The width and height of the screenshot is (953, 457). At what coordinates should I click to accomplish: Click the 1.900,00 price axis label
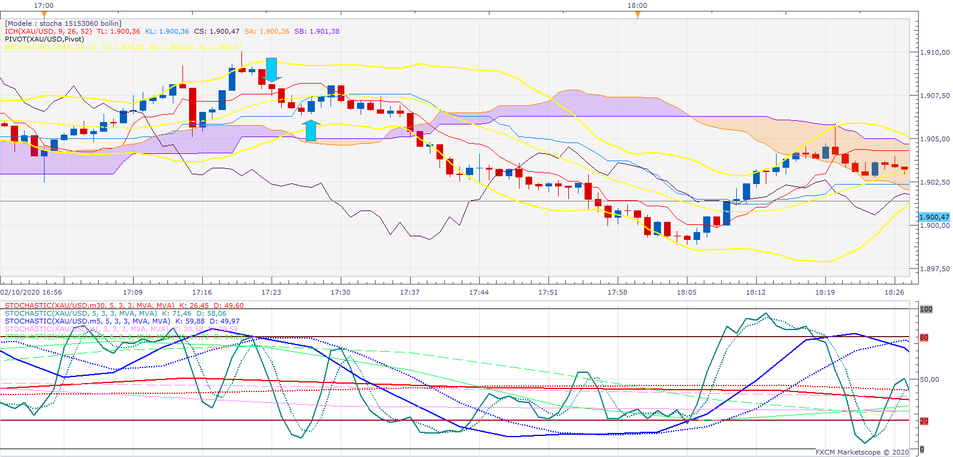pyautogui.click(x=935, y=225)
